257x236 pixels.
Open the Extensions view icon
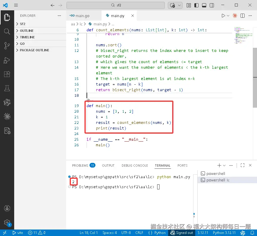pos(7,74)
